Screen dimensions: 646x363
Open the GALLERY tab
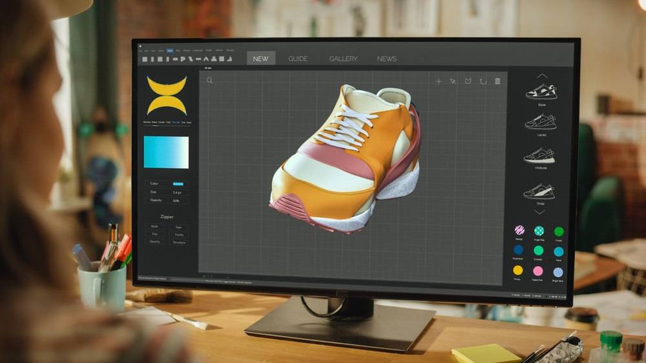pos(343,59)
